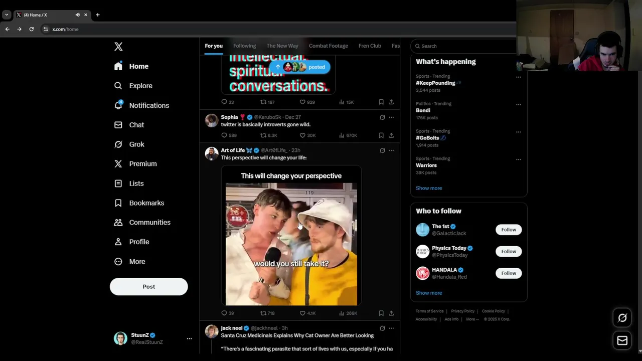The width and height of the screenshot is (642, 361).
Task: Open Premium from the sidebar
Action: click(135, 163)
